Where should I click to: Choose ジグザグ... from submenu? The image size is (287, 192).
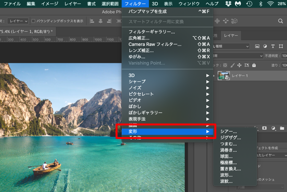235,138
